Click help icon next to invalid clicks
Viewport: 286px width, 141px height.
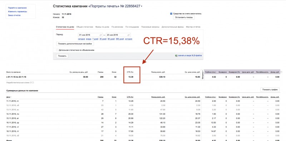33,82
